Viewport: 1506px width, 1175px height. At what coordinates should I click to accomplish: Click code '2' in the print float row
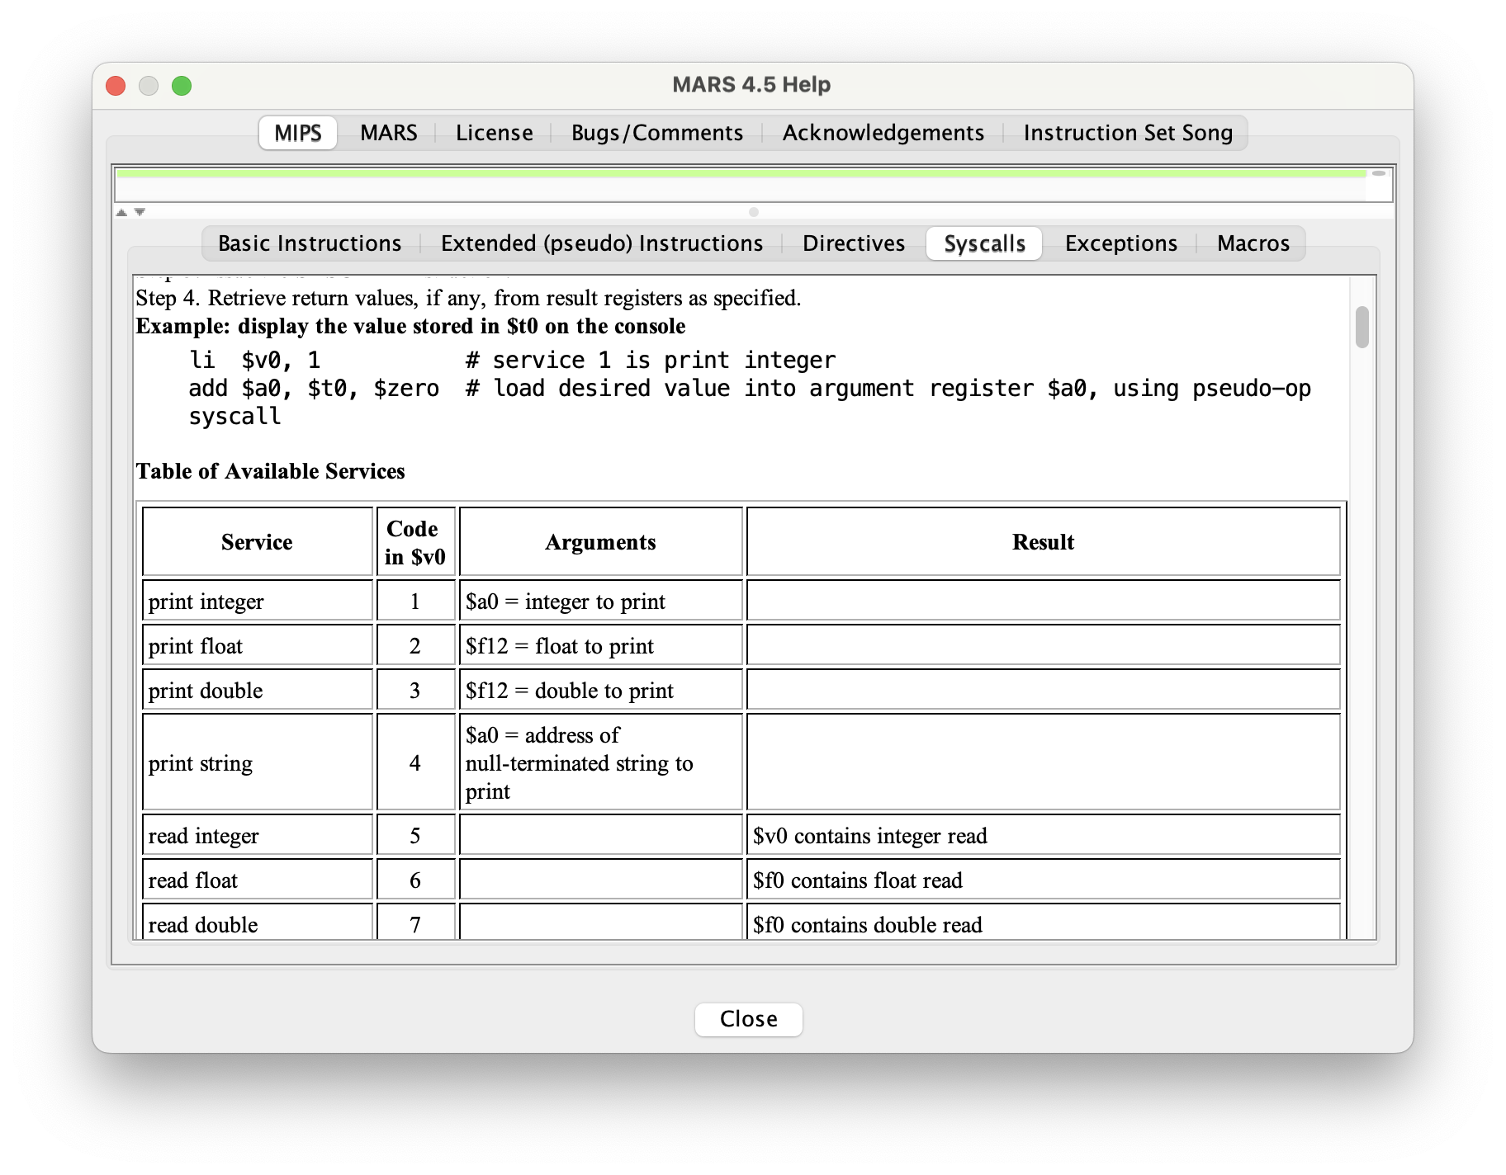(416, 646)
